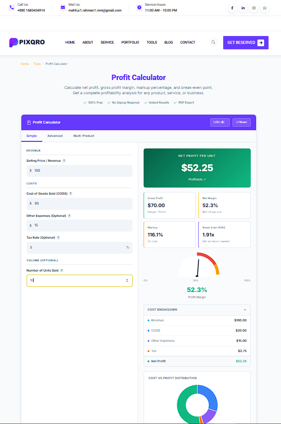This screenshot has height=424, width=281.
Task: Collapse the Cost Breakdown section
Action: [244, 310]
